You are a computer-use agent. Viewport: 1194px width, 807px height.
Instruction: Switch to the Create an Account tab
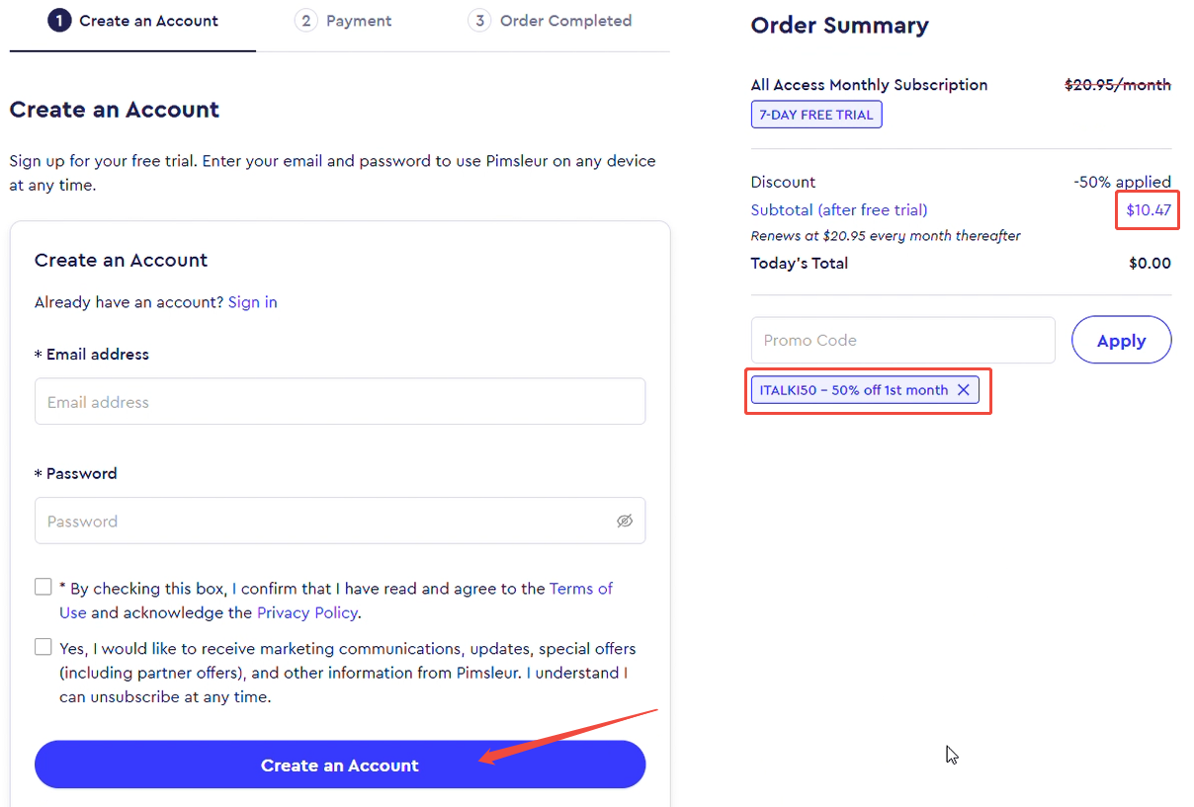point(132,21)
